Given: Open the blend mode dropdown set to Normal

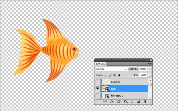Looking at the screenshot, I should (112, 69).
